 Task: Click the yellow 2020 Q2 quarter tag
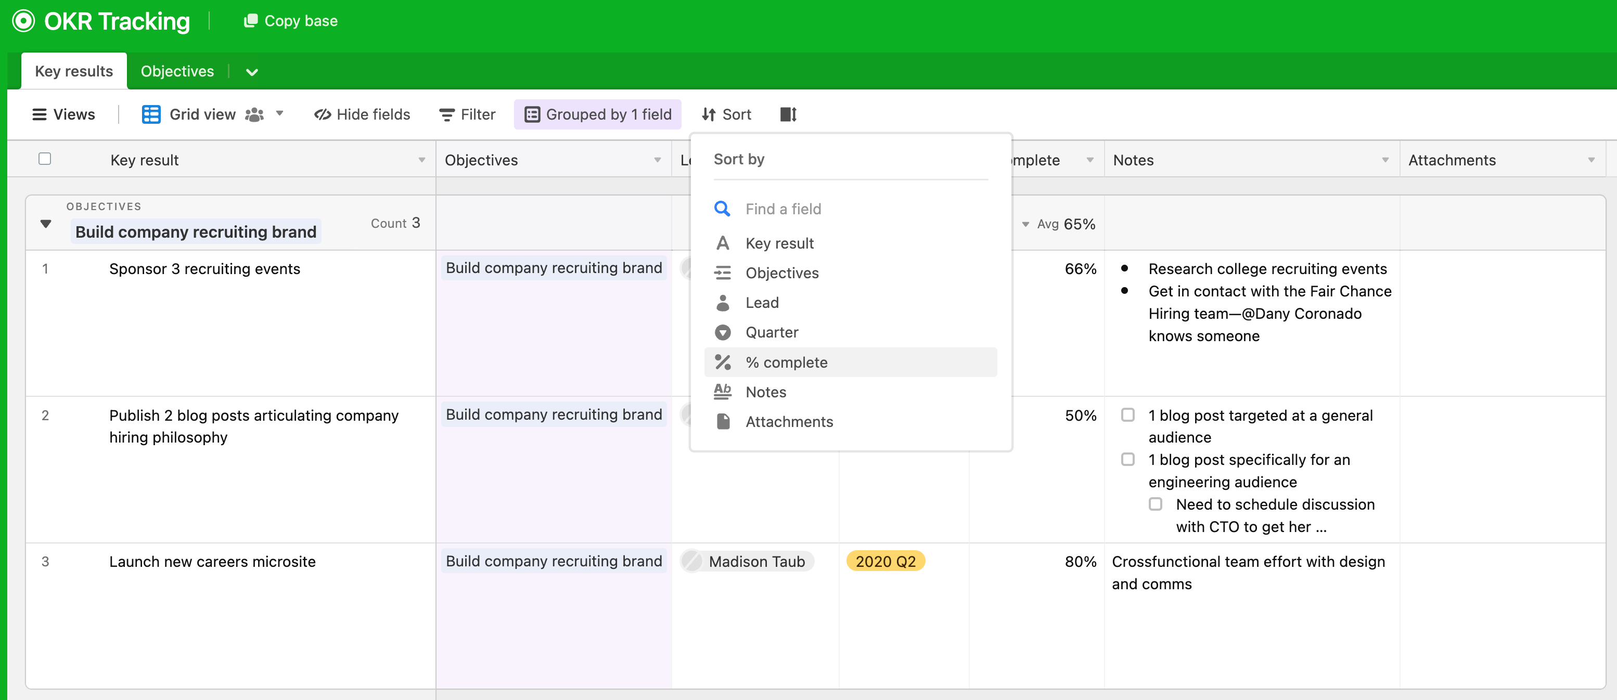tap(885, 561)
